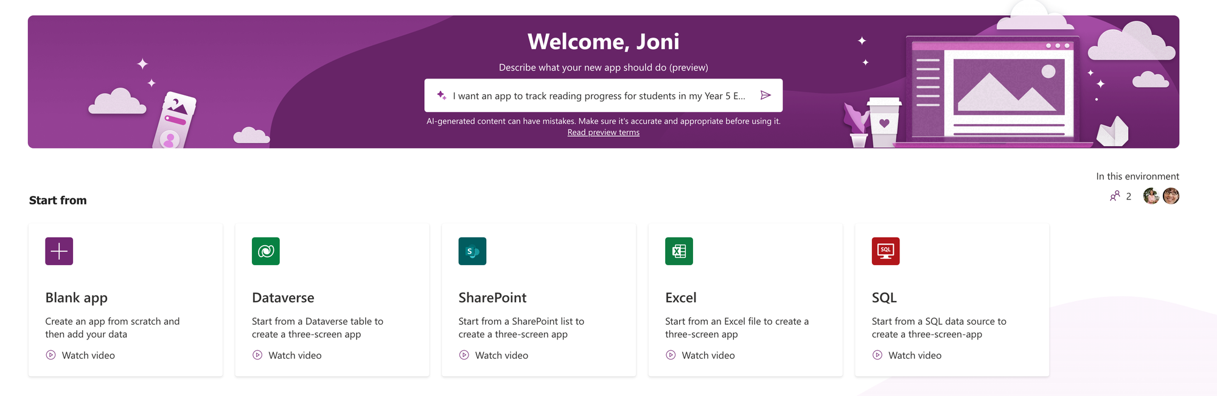Click 'Start from an Excel file' description

(737, 328)
